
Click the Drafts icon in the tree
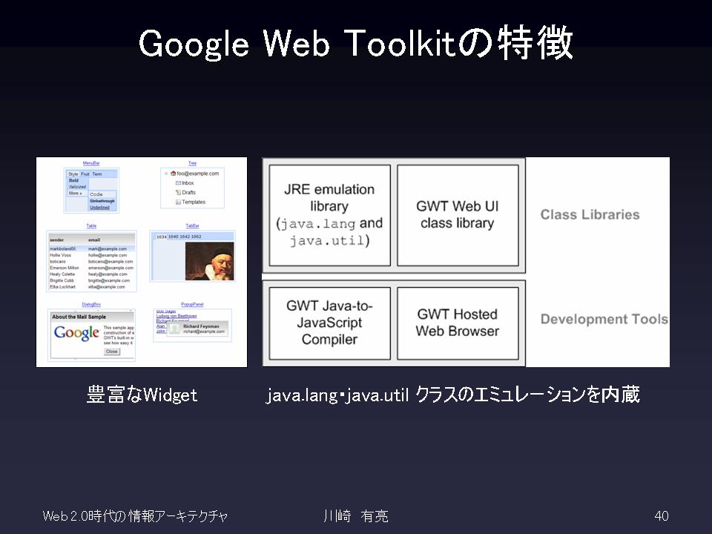(x=178, y=193)
